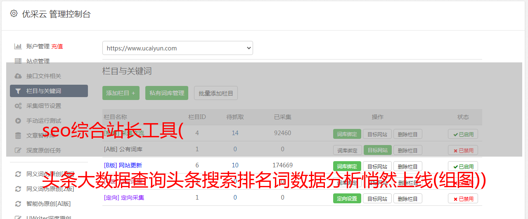Click the server icon for 站点管理
This screenshot has height=219, width=528.
18,61
